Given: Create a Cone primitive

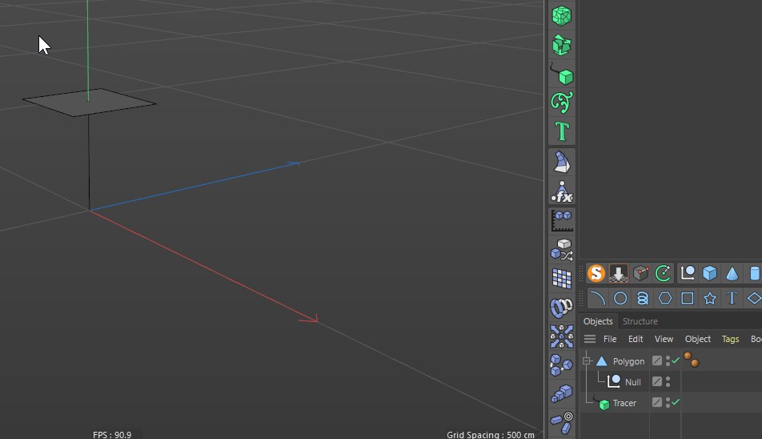Looking at the screenshot, I should pyautogui.click(x=732, y=273).
